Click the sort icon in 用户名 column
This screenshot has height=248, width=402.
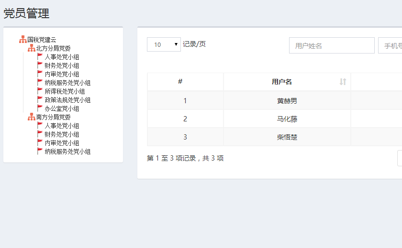tap(343, 82)
